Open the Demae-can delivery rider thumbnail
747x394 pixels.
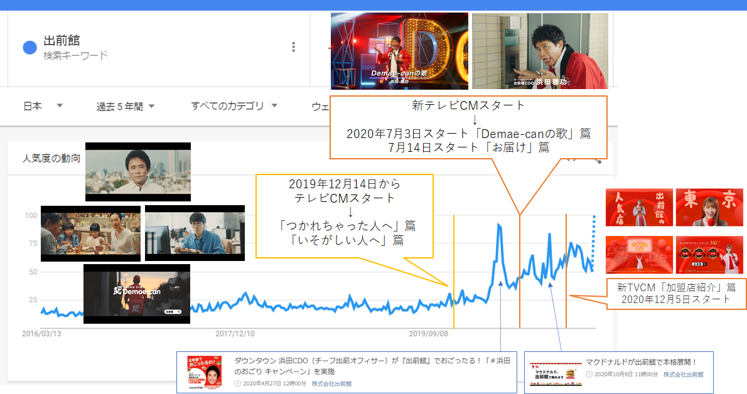click(137, 294)
